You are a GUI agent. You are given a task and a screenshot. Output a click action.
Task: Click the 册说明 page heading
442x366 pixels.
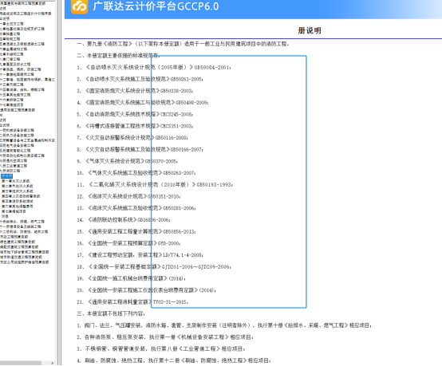tap(310, 30)
